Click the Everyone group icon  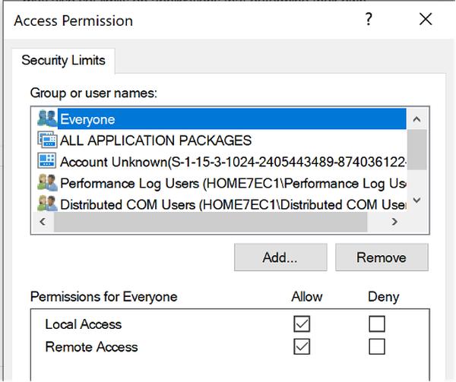click(x=47, y=118)
